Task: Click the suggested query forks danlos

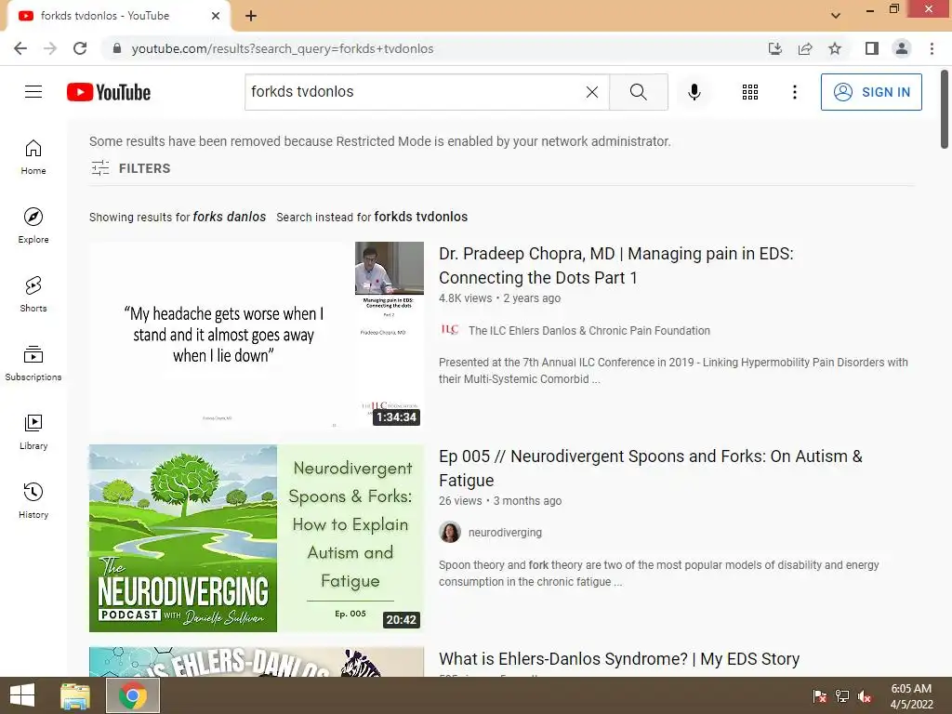Action: pos(230,217)
